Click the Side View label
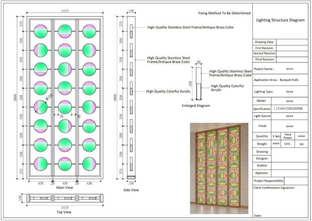The height and width of the screenshot is (221, 312). tap(131, 190)
